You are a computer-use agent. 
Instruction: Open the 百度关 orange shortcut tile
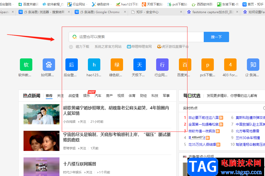pos(185,65)
